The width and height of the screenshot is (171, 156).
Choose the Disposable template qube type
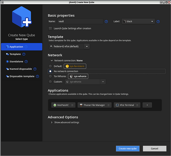[x=22, y=76]
